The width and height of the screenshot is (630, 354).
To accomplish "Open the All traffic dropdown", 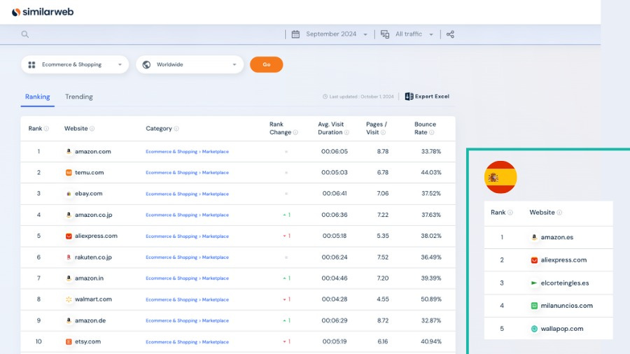I will coord(414,34).
